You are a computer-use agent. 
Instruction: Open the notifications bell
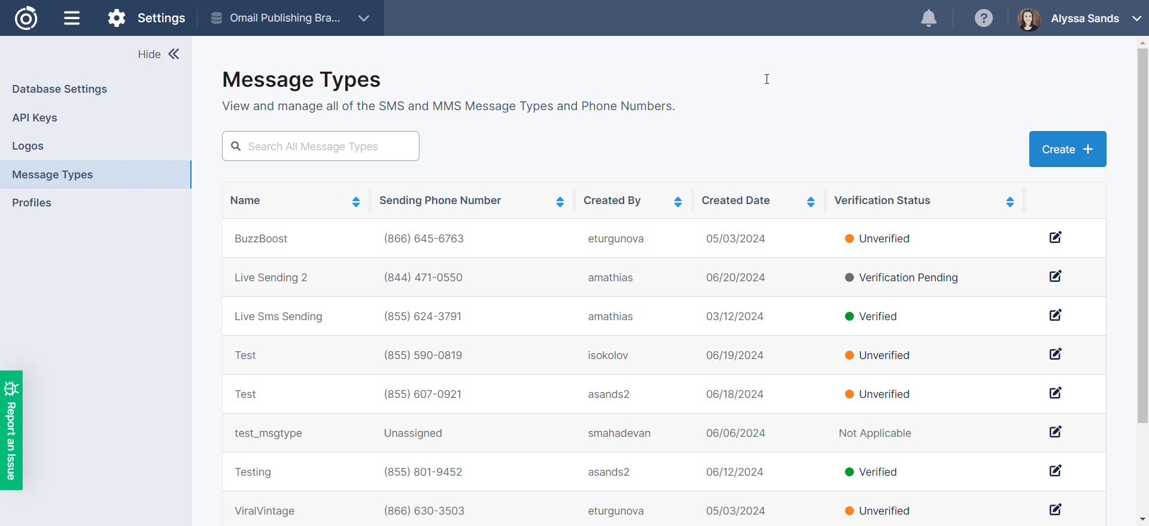click(928, 18)
